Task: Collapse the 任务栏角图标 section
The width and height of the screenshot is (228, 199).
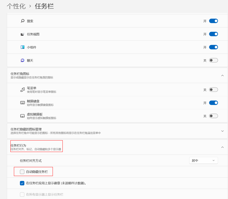Action: 222,76
